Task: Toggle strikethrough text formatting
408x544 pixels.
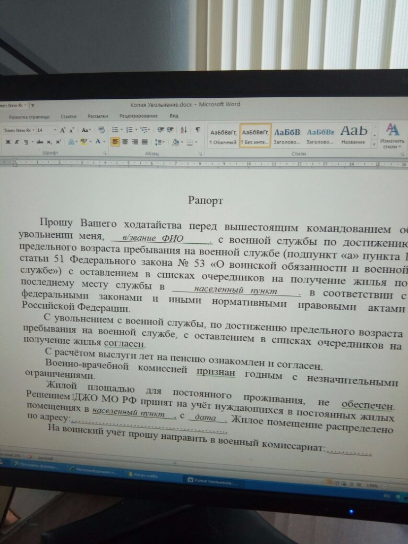Action: pyautogui.click(x=39, y=142)
